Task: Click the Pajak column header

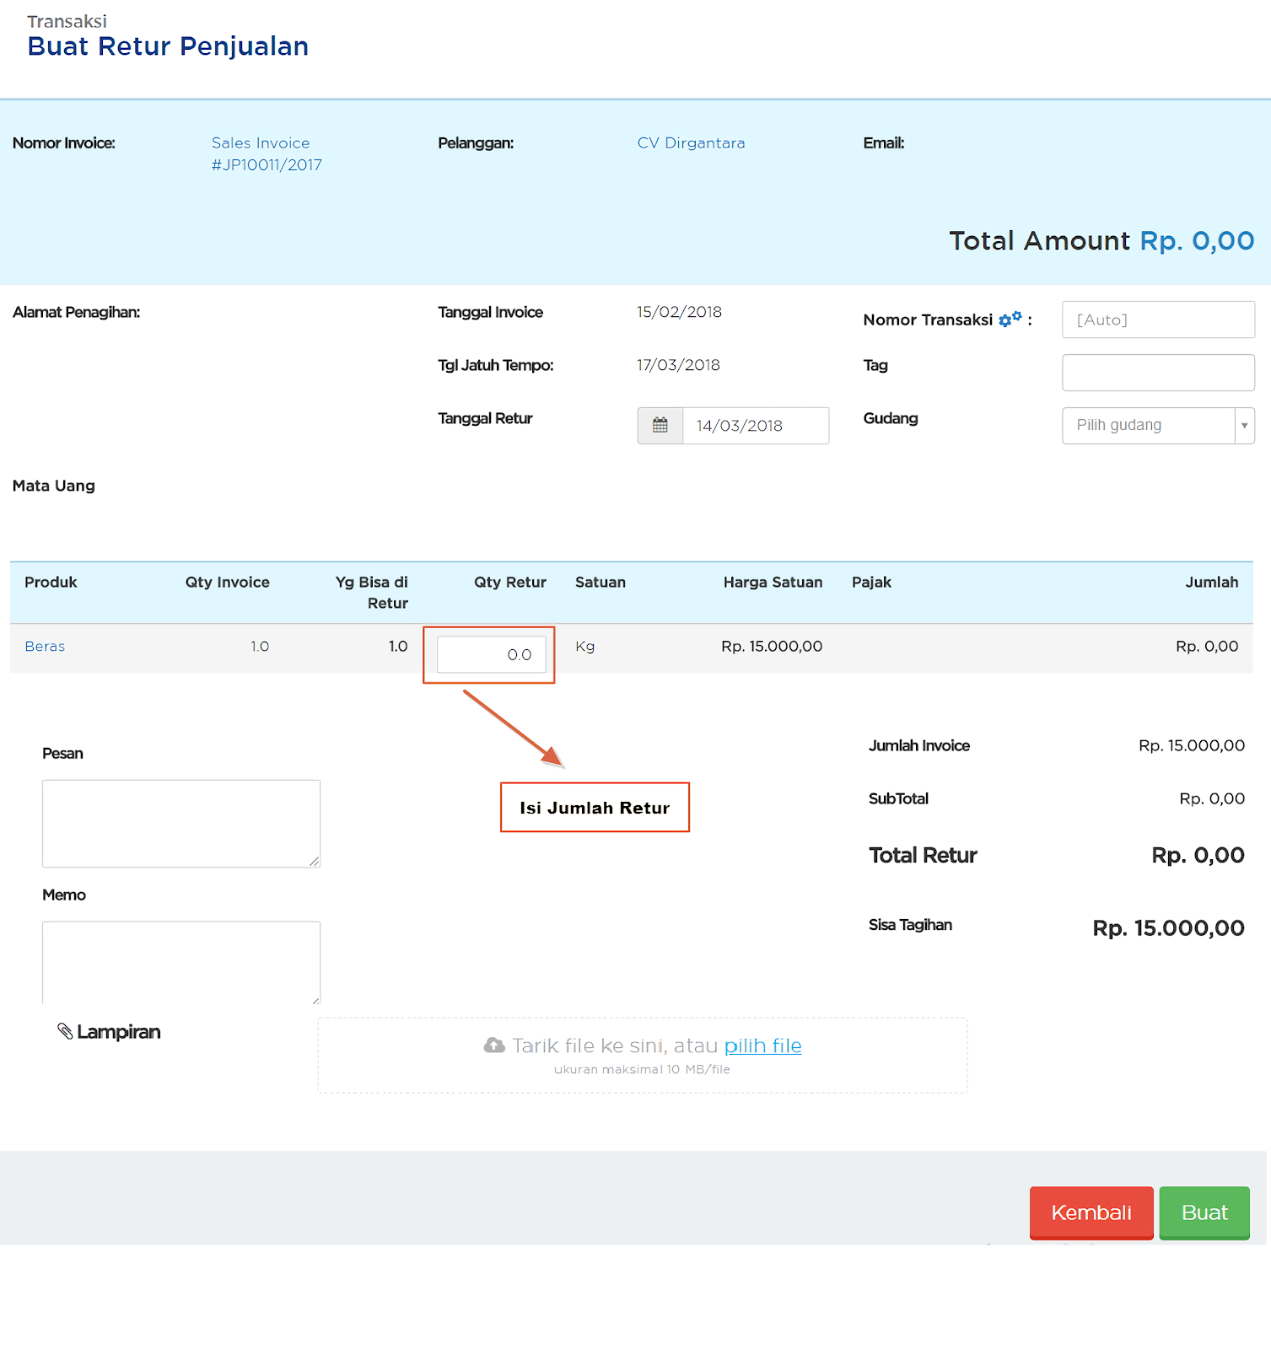Action: point(871,583)
